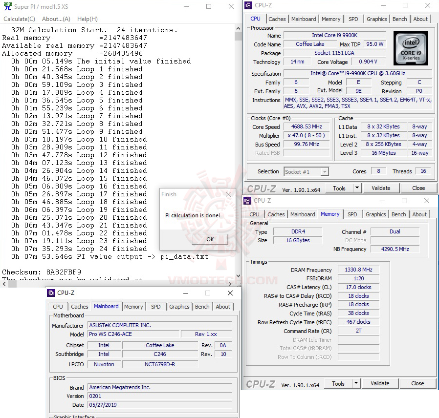Click the CPU-Z version logo at bottom of Memory window
The height and width of the screenshot is (418, 439).
(260, 383)
